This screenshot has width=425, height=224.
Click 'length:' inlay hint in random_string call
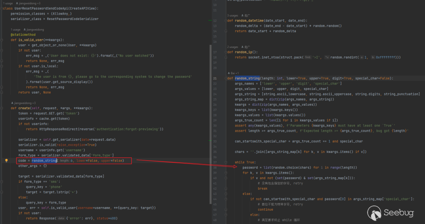64,161
